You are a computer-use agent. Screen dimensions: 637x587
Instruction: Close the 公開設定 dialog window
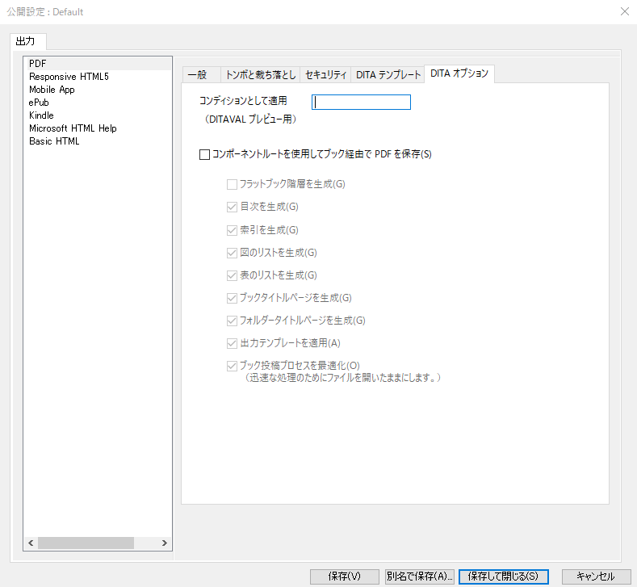click(x=624, y=12)
